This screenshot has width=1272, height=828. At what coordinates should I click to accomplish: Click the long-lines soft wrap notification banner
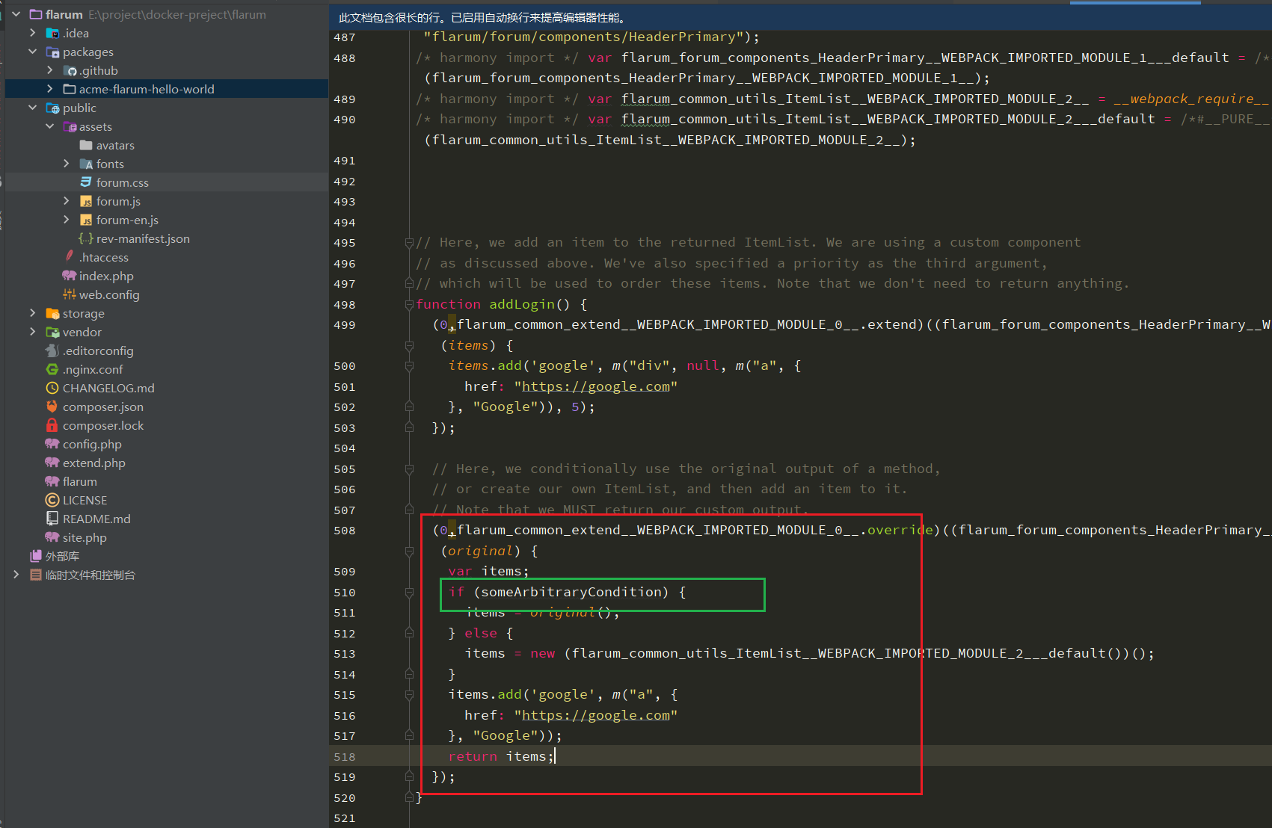pos(800,17)
